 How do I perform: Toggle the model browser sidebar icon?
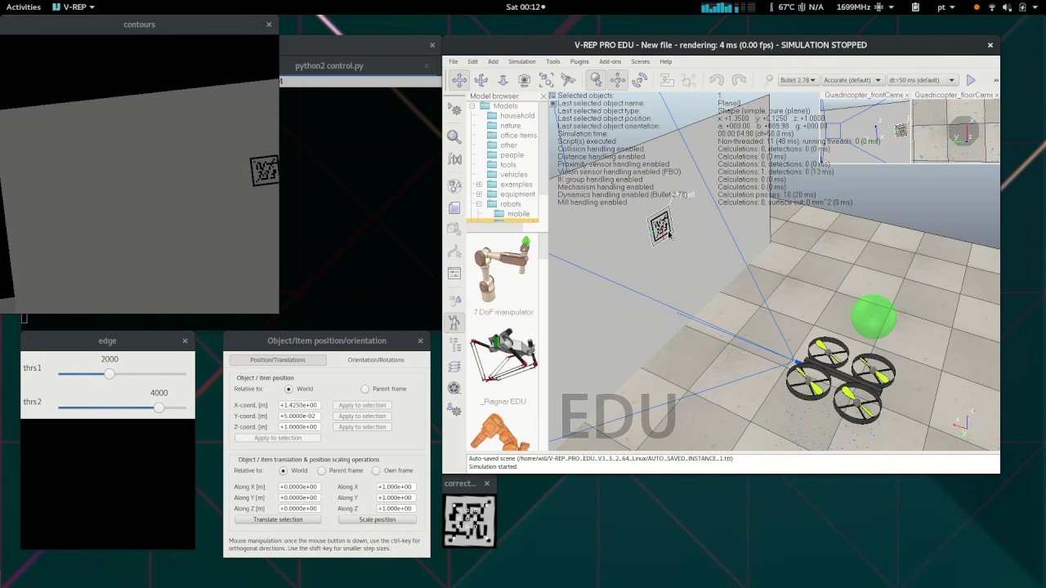pyautogui.click(x=454, y=323)
